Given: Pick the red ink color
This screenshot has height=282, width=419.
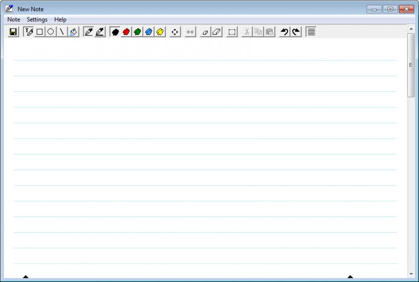Looking at the screenshot, I should tap(126, 32).
